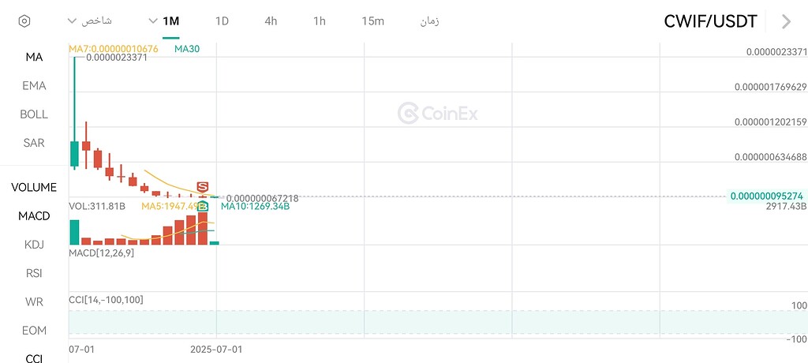This screenshot has width=808, height=363.
Task: Toggle the VOLUME sub-indicator
Action: [x=34, y=187]
